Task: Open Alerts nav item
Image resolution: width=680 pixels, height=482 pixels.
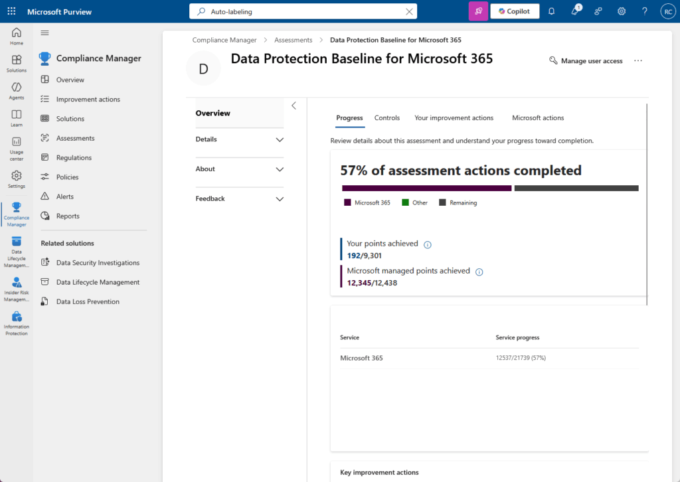Action: [64, 197]
